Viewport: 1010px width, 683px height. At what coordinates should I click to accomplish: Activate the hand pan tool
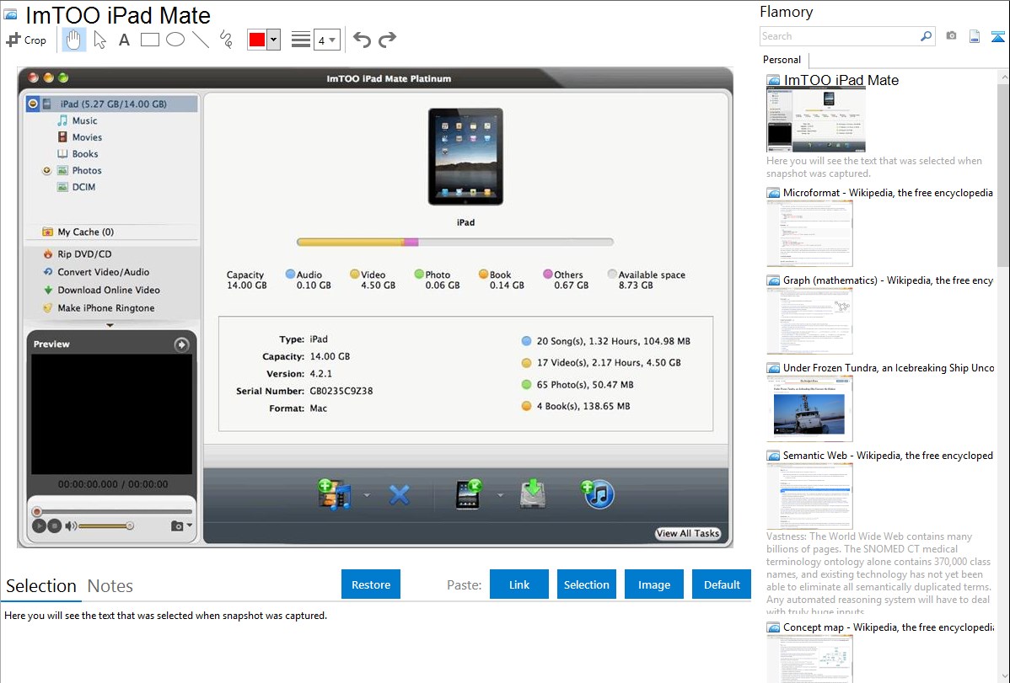point(74,40)
